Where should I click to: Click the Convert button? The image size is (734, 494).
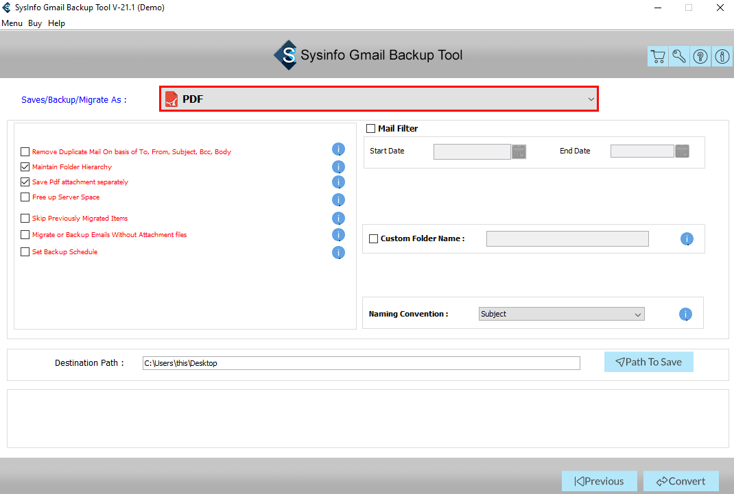click(680, 481)
